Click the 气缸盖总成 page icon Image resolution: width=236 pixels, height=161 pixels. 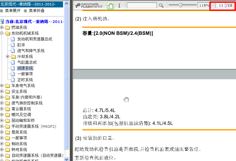[13, 62]
